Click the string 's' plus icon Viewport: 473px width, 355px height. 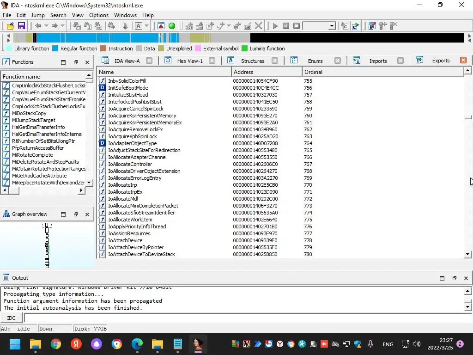pos(221,26)
